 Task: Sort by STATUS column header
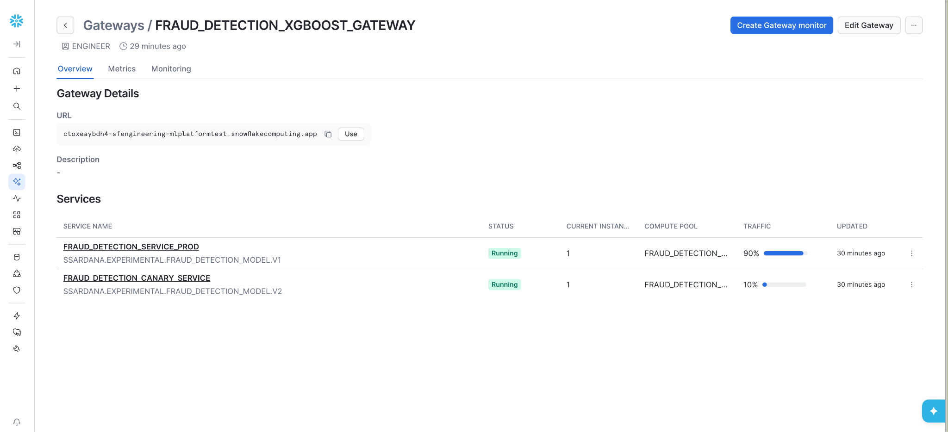tap(501, 226)
